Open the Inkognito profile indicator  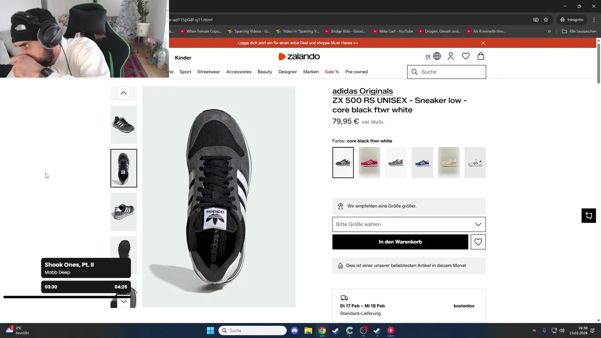pos(572,20)
